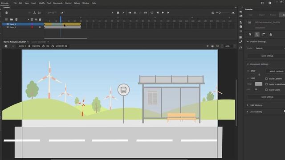This screenshot has width=285, height=160.
Task: Click the Center Stage icon
Action: click(208, 46)
